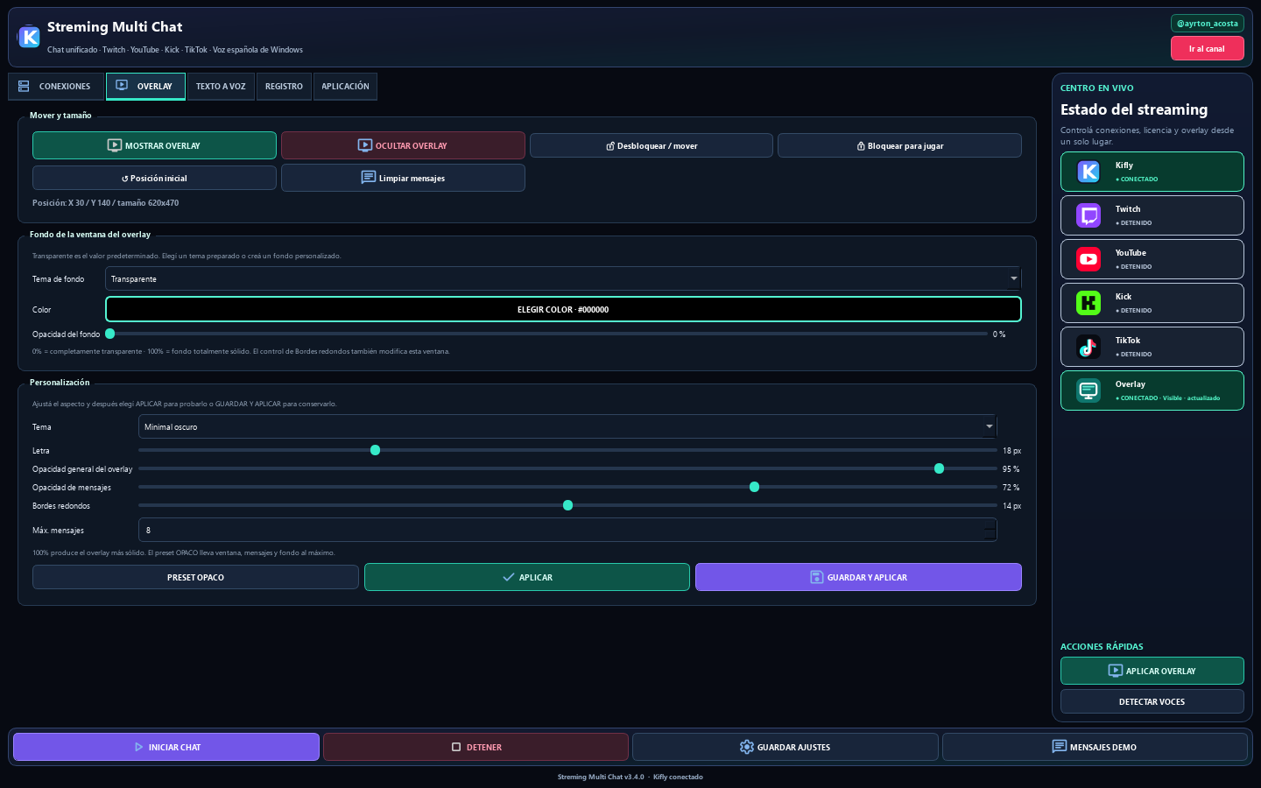Increase Máx. mensajes with up stepper arrow

click(x=990, y=524)
